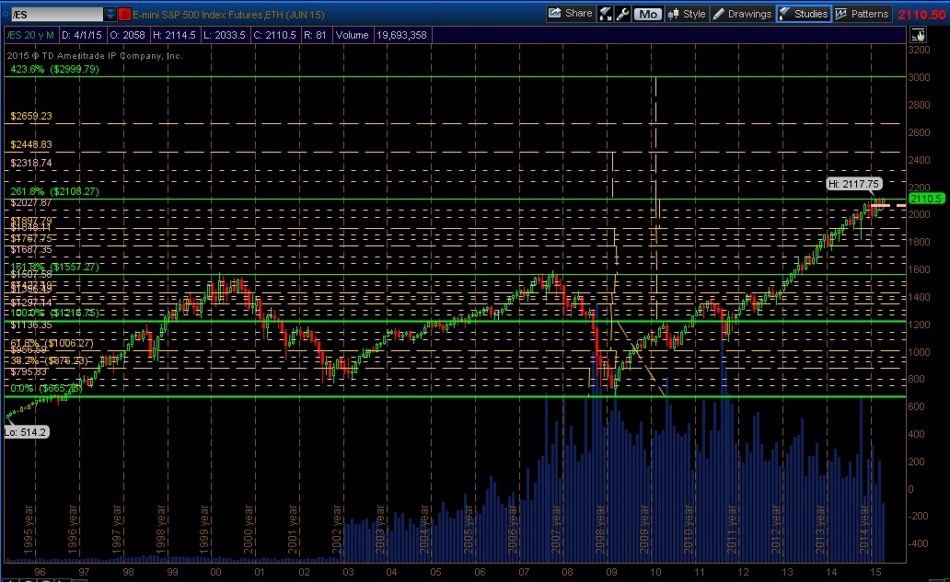The height and width of the screenshot is (582, 950).
Task: Open the Share menu
Action: click(570, 13)
